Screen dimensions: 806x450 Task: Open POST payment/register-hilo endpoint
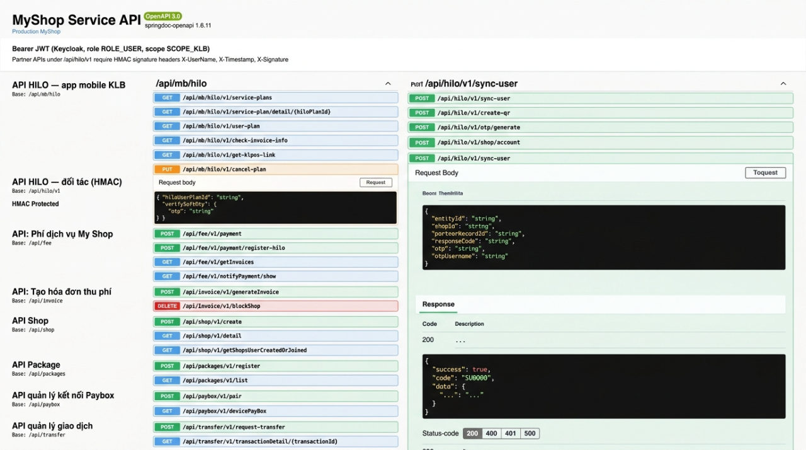click(276, 248)
